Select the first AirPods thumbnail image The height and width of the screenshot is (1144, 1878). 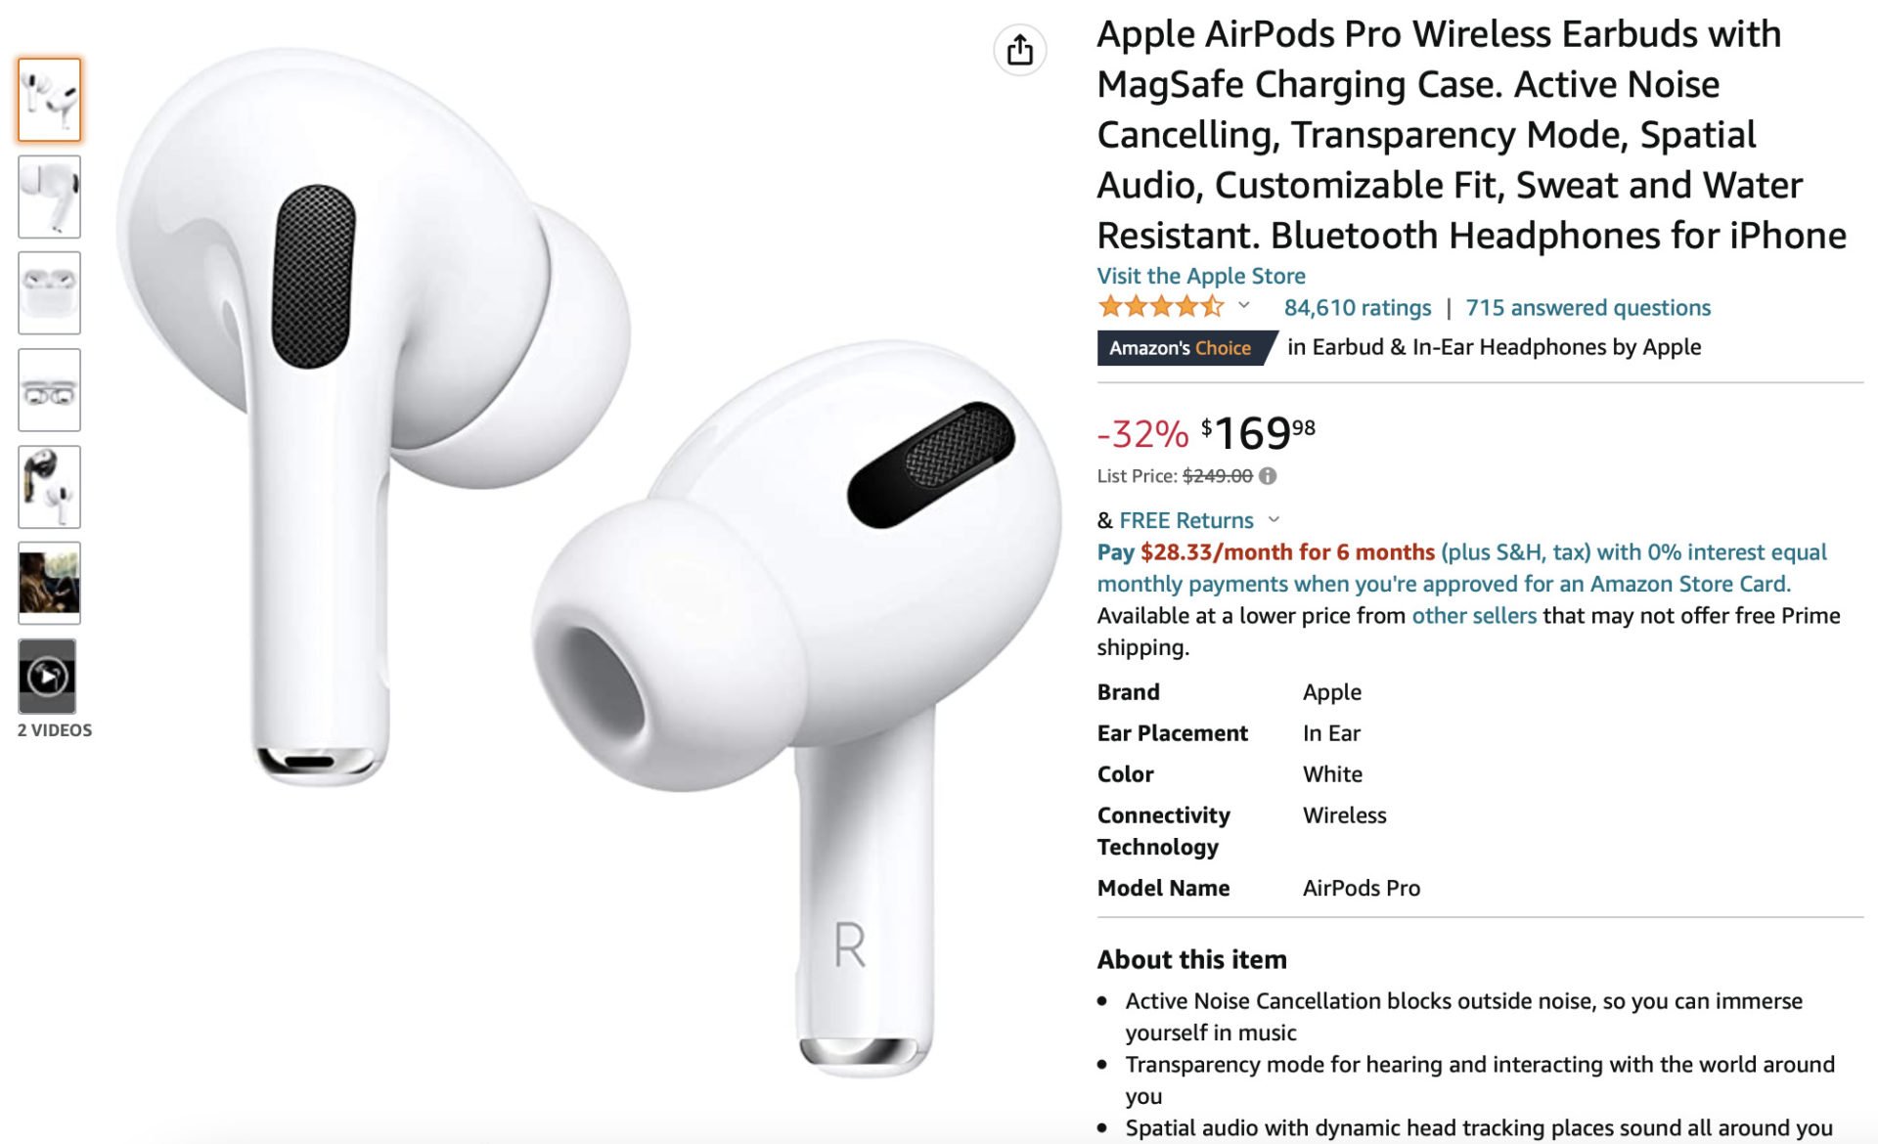coord(49,100)
